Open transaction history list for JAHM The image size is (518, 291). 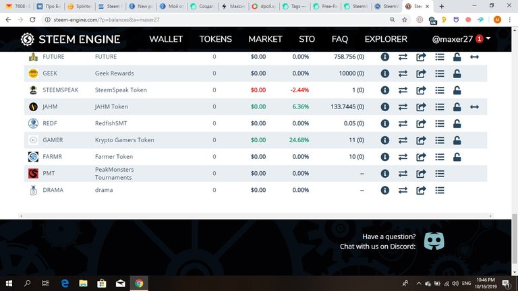click(x=440, y=106)
